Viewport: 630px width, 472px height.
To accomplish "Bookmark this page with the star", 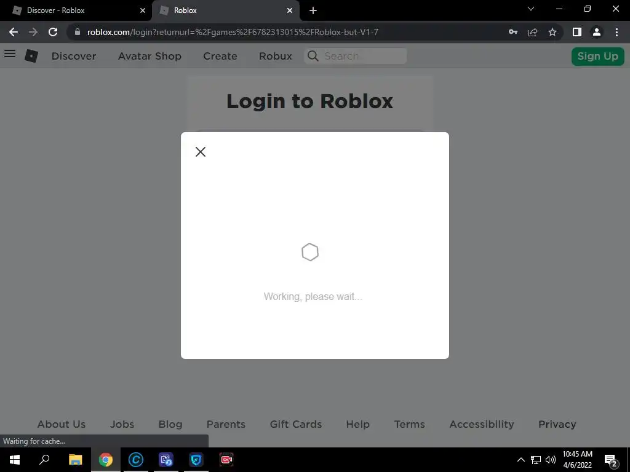I will pos(552,32).
